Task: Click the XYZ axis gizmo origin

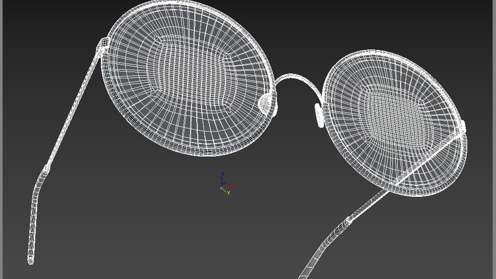Action: [222, 188]
